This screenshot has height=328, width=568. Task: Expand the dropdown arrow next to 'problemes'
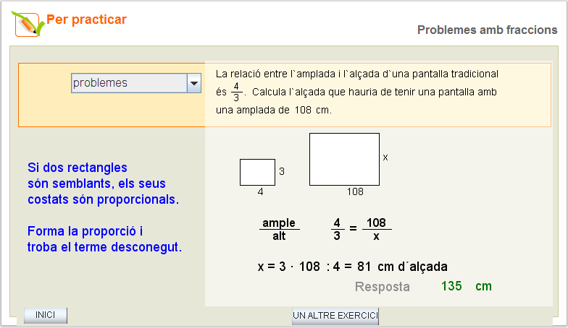point(193,83)
